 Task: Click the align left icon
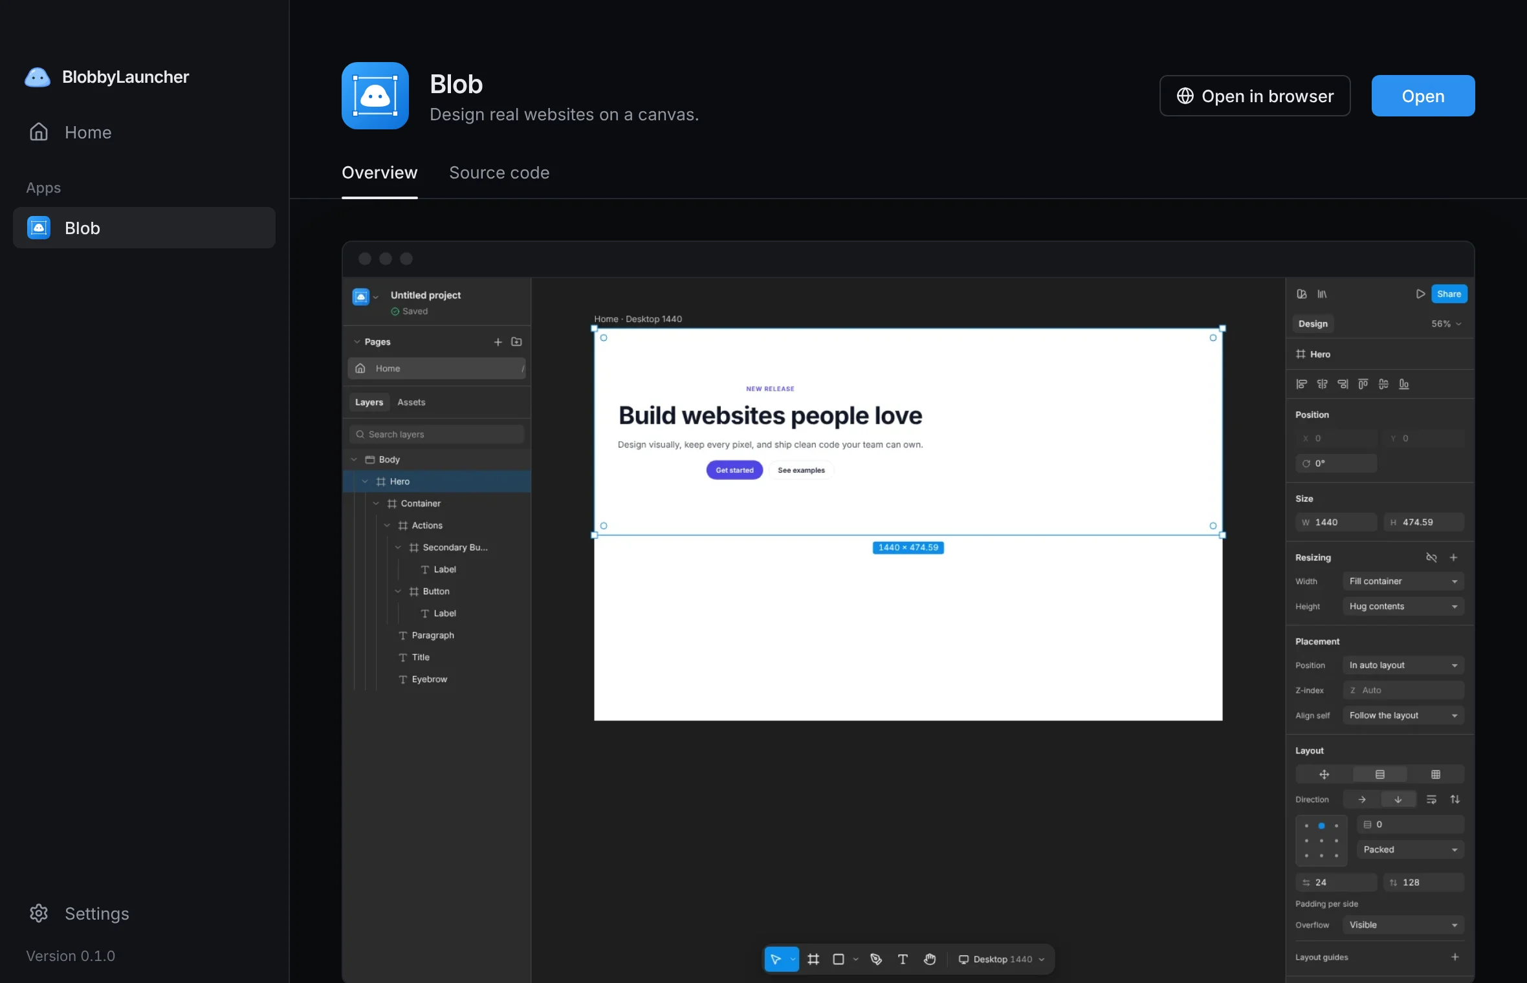coord(1302,384)
